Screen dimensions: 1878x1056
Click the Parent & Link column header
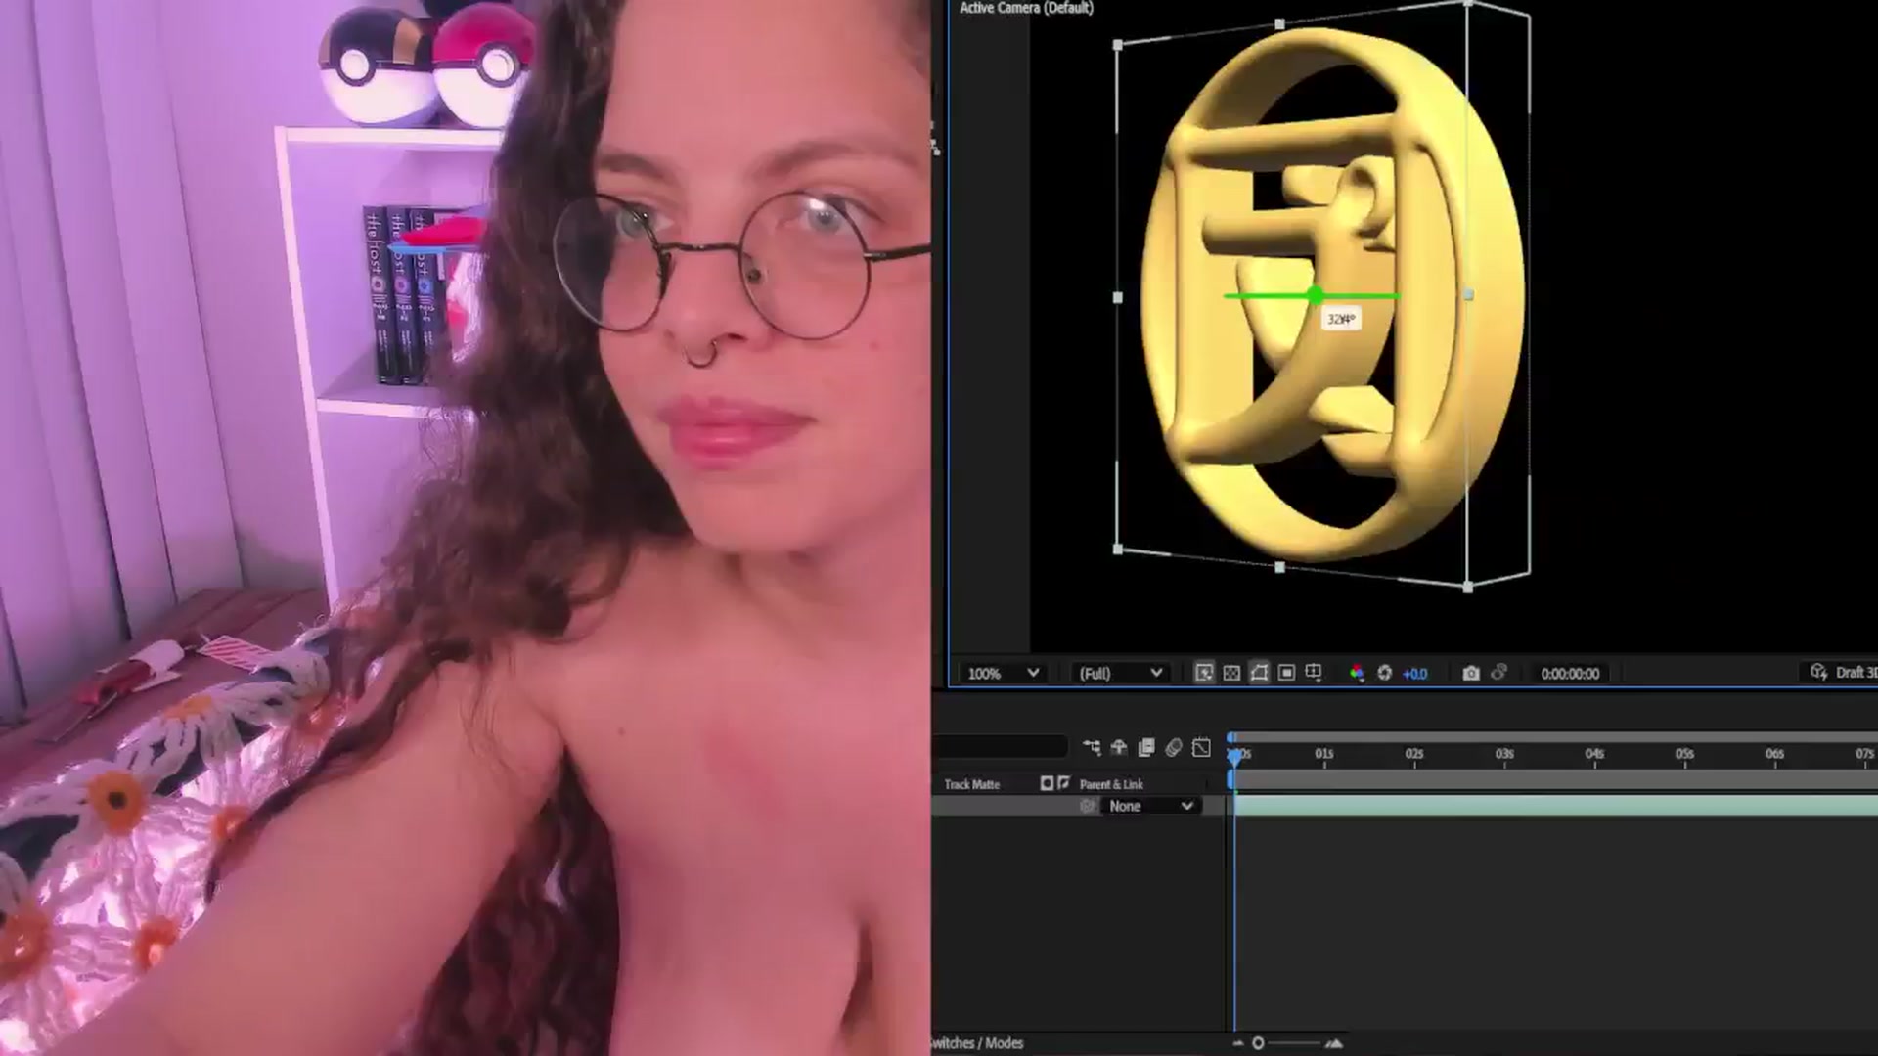1111,784
